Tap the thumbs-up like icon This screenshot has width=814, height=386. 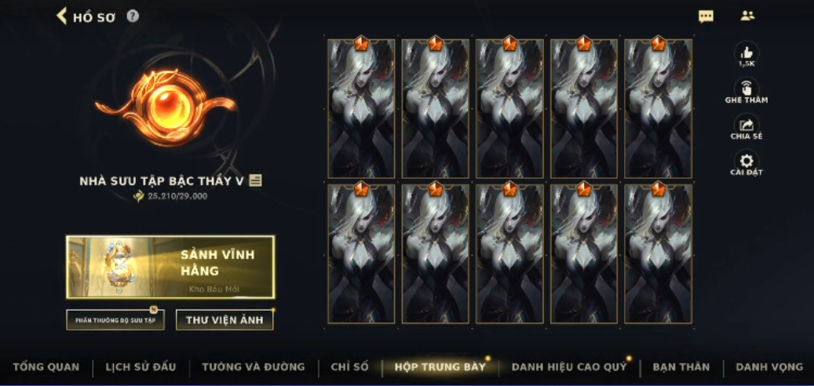(746, 53)
